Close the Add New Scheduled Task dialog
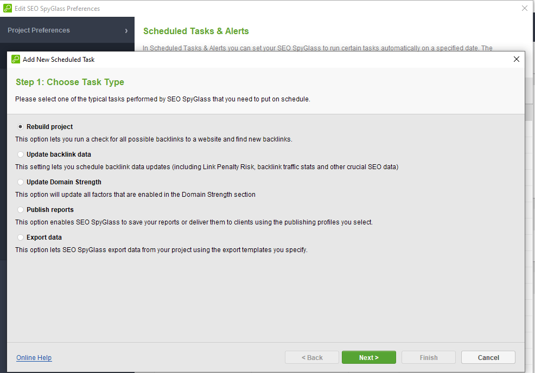Screen dimensions: 535x373 pyautogui.click(x=517, y=59)
